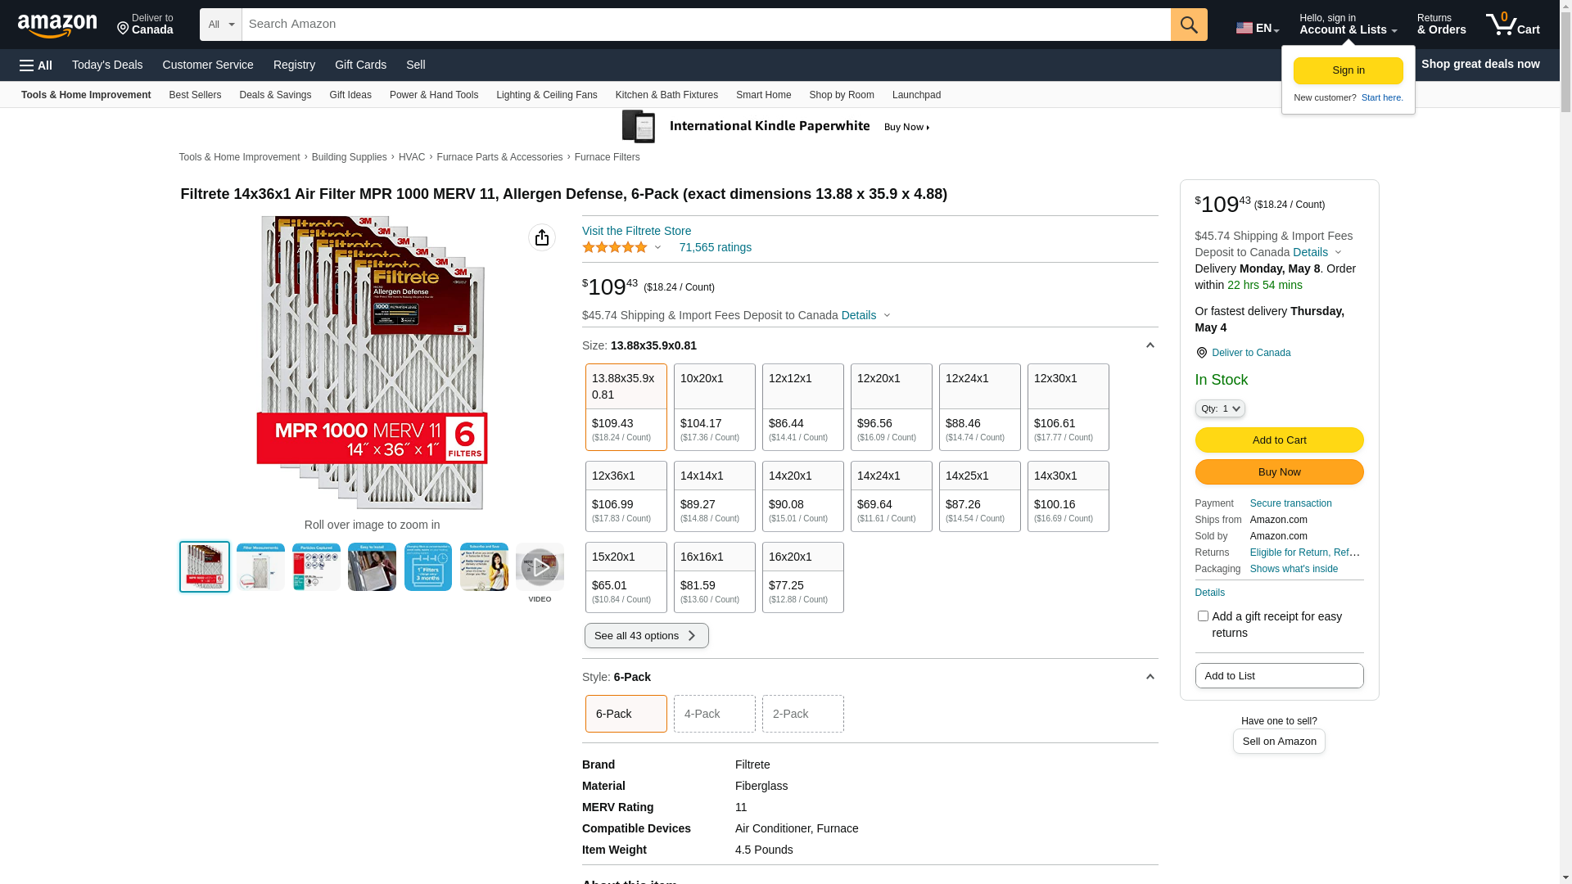
Task: Select the 4-Pack style option
Action: coord(714,714)
